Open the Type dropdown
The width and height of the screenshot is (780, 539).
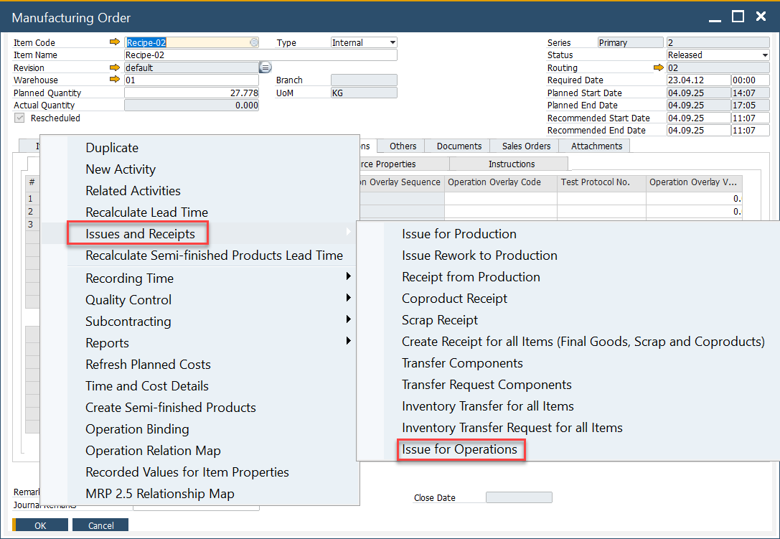pos(392,42)
